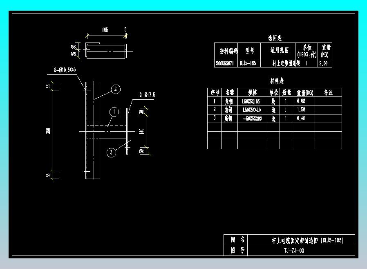Select the L50X5X420 specification cell
Viewport: 367px width, 269px height.
(x=252, y=110)
